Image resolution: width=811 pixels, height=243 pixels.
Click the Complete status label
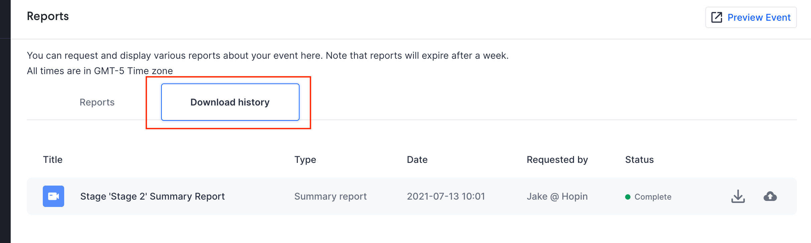click(653, 197)
